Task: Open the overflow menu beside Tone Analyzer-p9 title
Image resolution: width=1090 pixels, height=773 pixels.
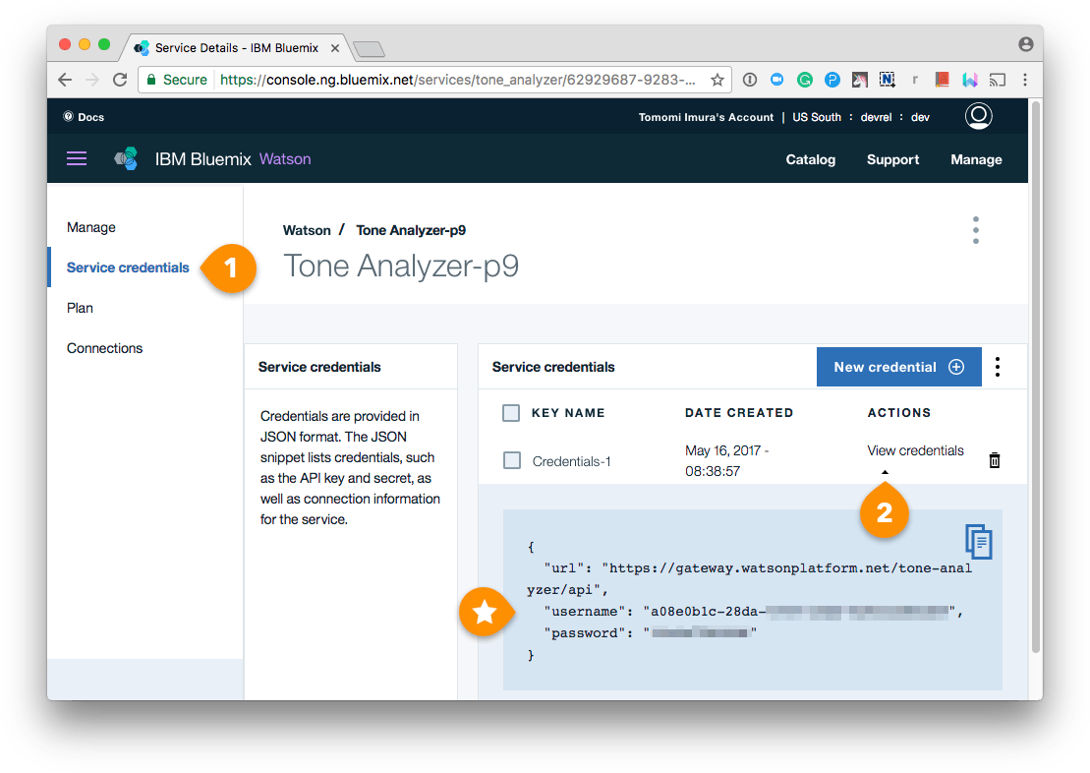Action: pyautogui.click(x=975, y=229)
